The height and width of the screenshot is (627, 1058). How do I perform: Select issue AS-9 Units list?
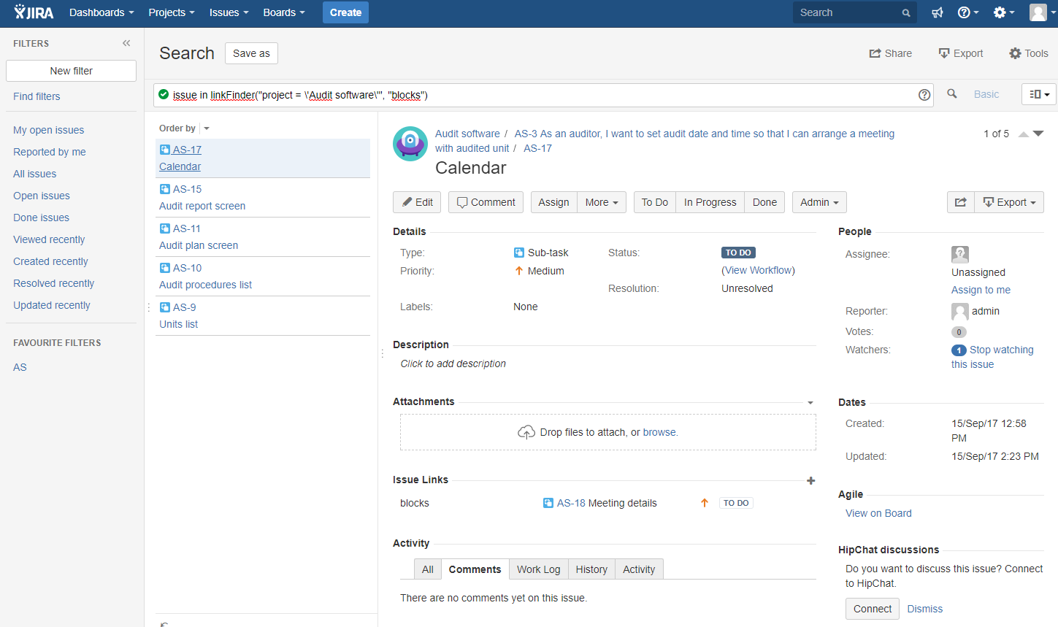(263, 316)
